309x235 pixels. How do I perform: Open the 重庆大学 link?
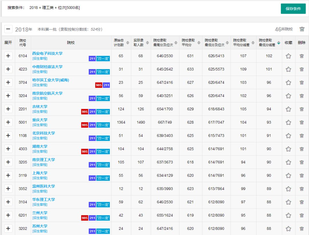(40, 120)
